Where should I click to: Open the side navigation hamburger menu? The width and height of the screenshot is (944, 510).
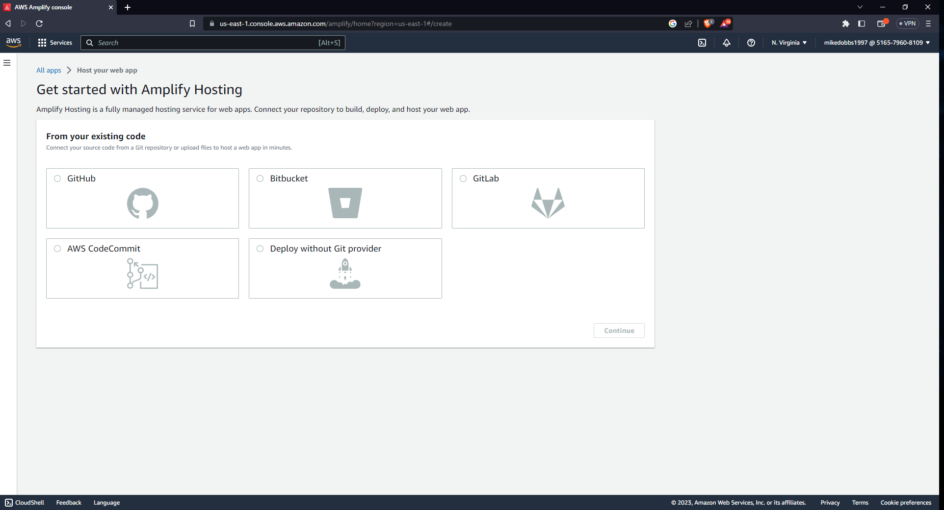click(x=7, y=63)
